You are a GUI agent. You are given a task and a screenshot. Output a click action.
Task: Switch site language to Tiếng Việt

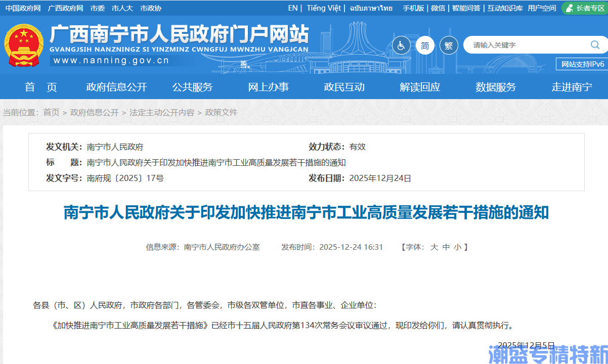[x=323, y=8]
